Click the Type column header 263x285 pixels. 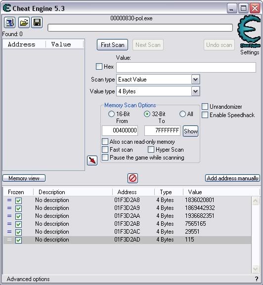pyautogui.click(x=169, y=192)
